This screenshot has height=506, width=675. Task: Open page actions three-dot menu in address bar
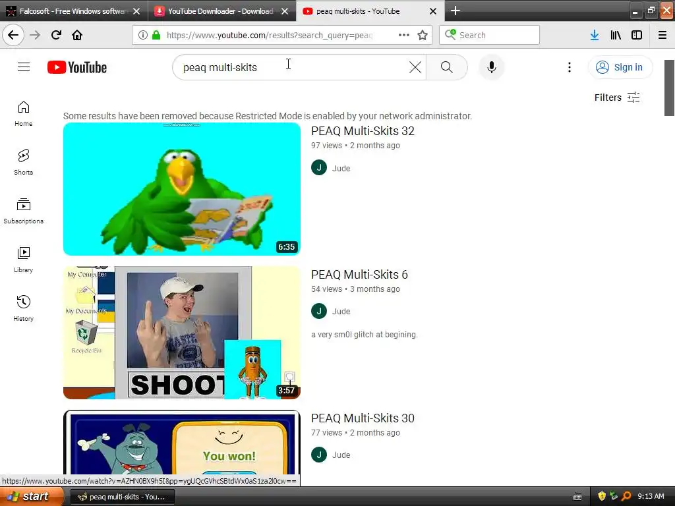pos(404,35)
